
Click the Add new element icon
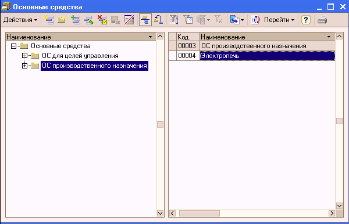click(49, 20)
